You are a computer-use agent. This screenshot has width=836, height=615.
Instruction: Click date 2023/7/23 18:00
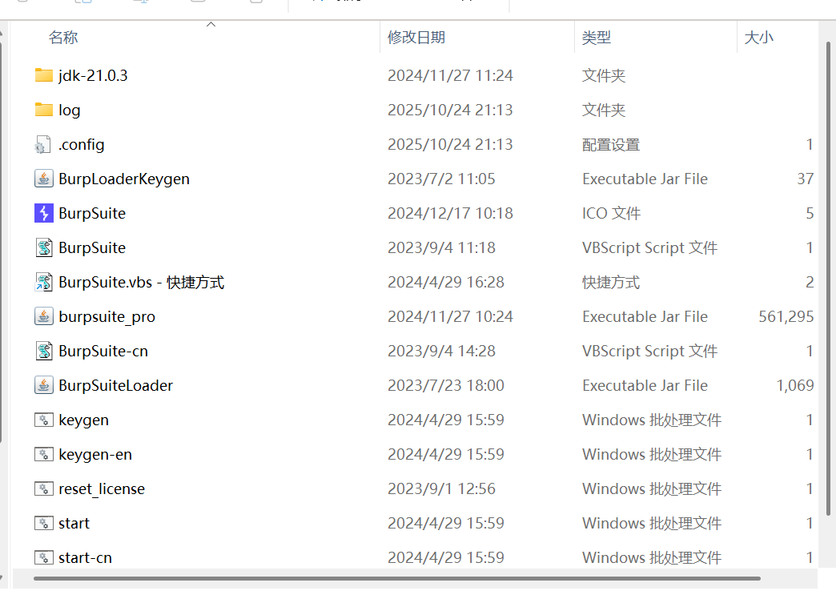(x=446, y=385)
